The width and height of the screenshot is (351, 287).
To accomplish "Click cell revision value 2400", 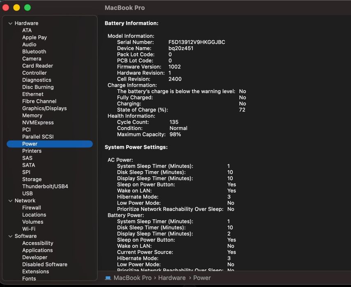I will coord(175,79).
